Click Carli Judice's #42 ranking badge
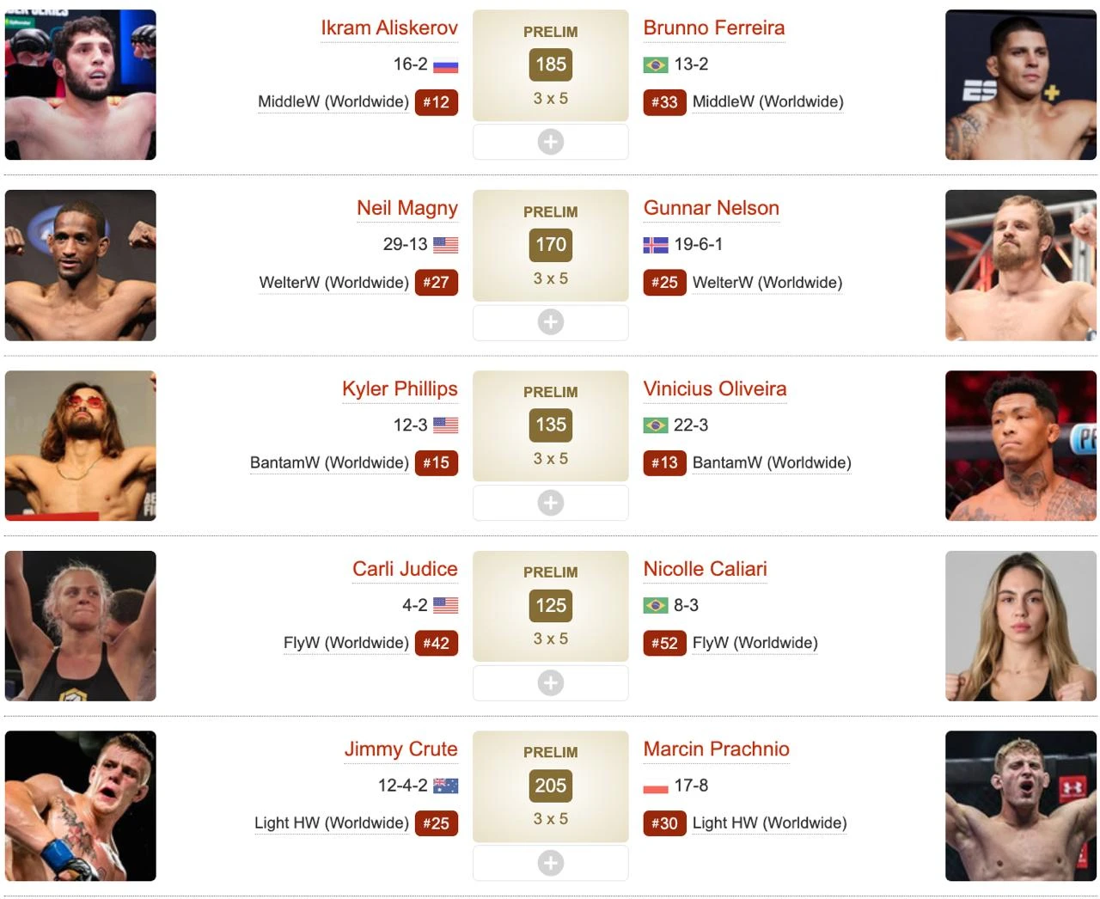This screenshot has height=899, width=1100. click(437, 643)
